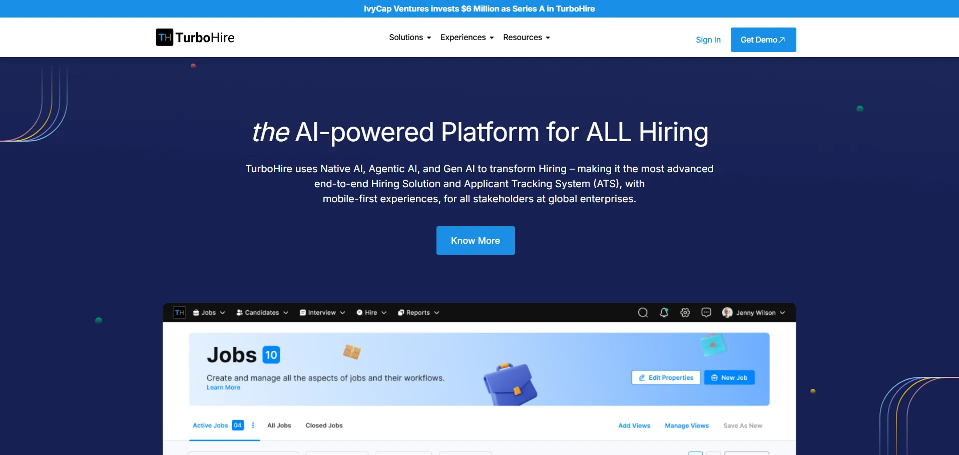Screen dimensions: 959x455
Task: Expand the Experiences dropdown menu
Action: pyautogui.click(x=466, y=38)
